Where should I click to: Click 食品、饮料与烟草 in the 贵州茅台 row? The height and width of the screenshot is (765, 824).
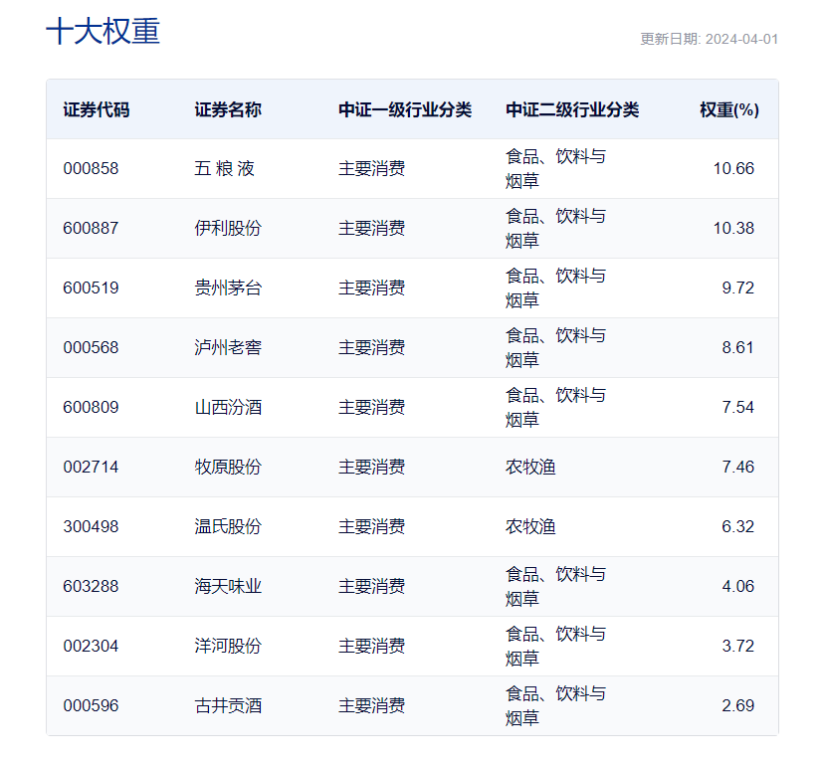[556, 287]
